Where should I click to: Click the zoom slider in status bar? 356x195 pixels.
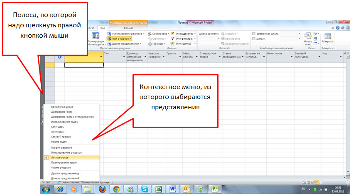334,182
